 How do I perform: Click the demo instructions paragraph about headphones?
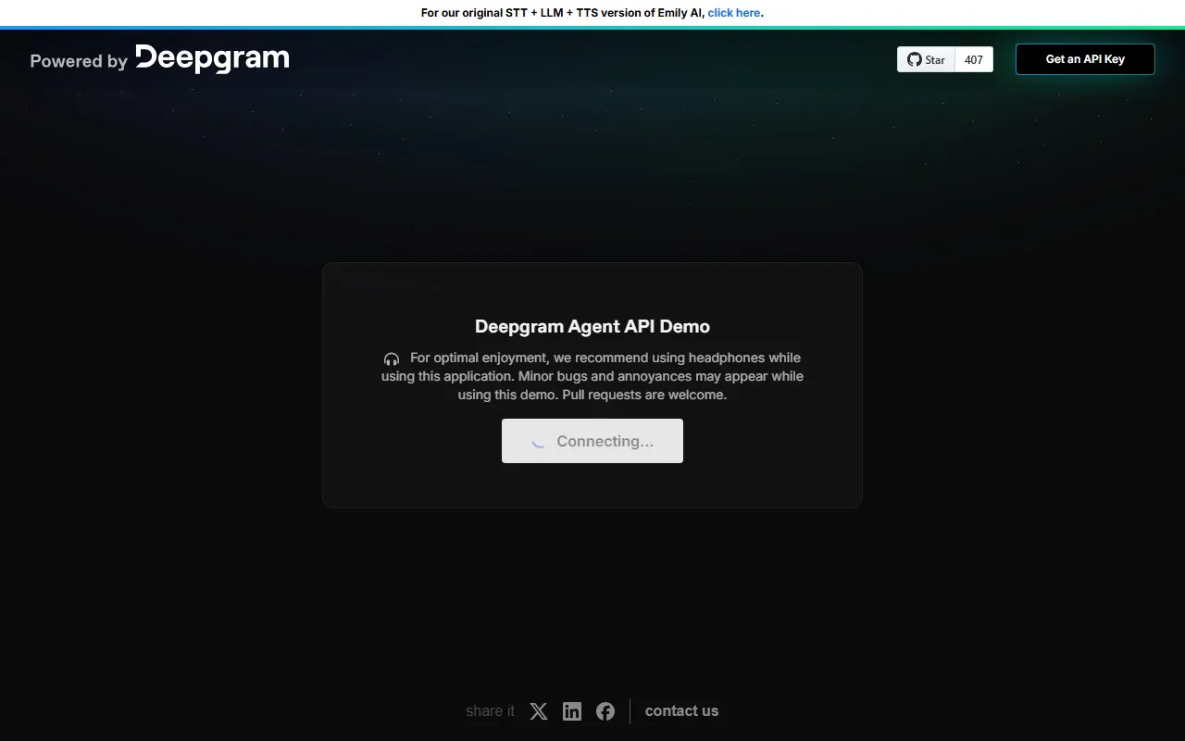point(592,376)
